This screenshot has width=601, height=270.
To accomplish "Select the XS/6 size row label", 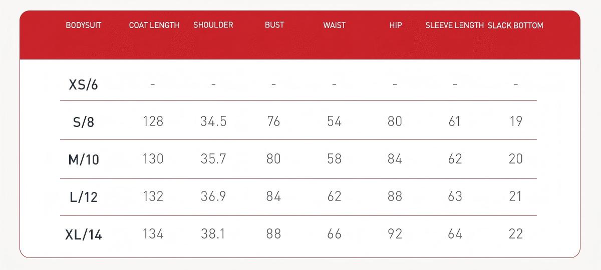I will [x=83, y=84].
